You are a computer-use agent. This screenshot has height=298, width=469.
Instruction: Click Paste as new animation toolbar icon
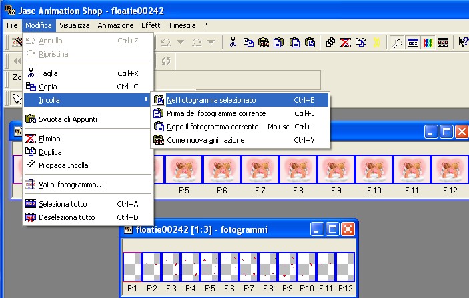tap(264, 42)
